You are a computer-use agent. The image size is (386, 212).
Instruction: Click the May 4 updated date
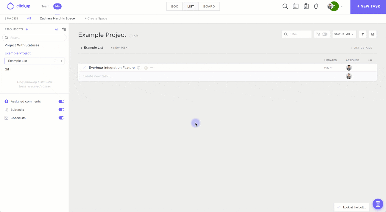pyautogui.click(x=328, y=68)
